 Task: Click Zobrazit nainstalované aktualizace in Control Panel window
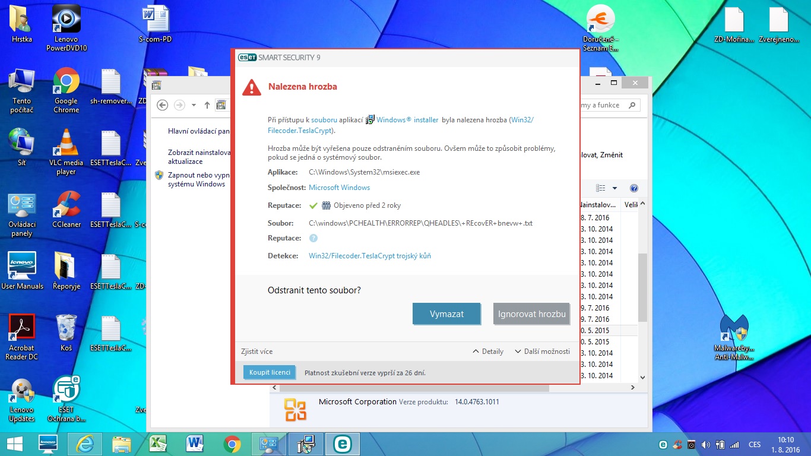tap(199, 157)
